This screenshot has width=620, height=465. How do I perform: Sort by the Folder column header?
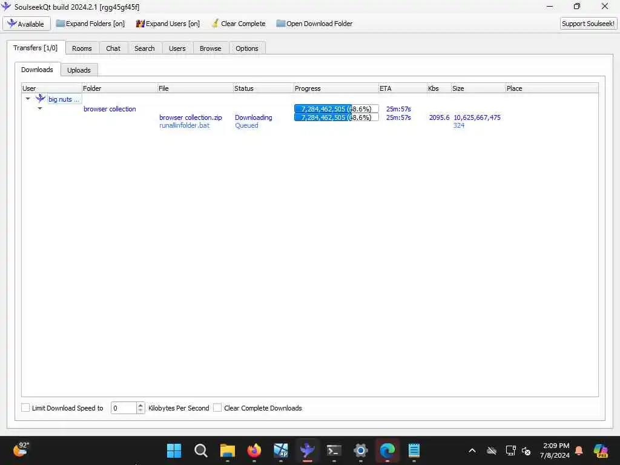(119, 88)
